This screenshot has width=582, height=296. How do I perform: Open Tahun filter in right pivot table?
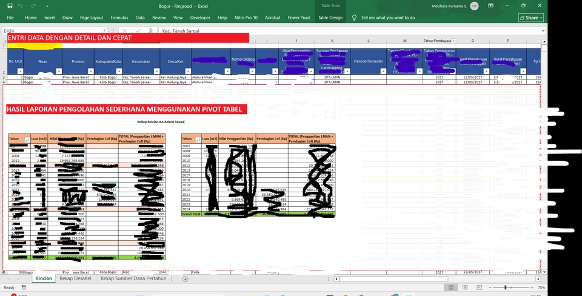click(198, 140)
